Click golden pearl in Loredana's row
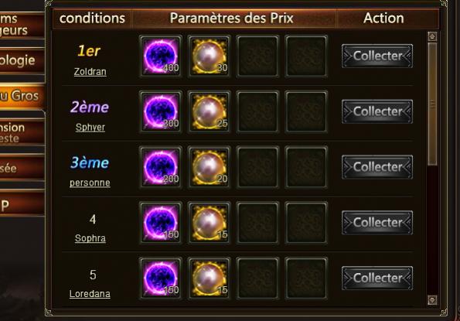 (x=210, y=278)
